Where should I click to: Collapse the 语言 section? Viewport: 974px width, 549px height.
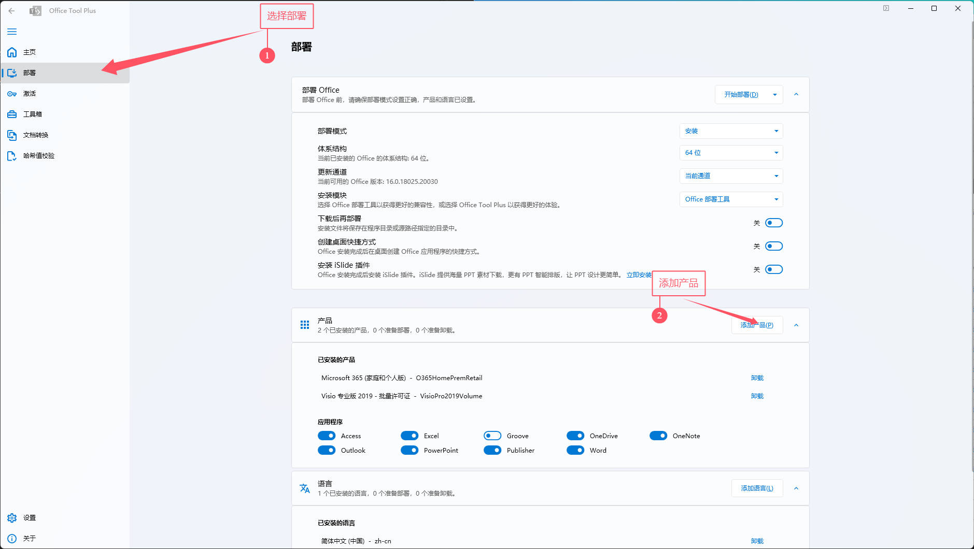796,488
